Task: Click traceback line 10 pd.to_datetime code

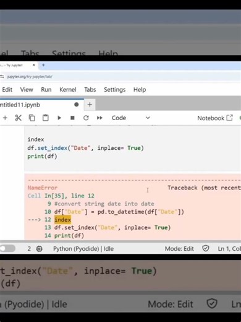Action: (119, 212)
